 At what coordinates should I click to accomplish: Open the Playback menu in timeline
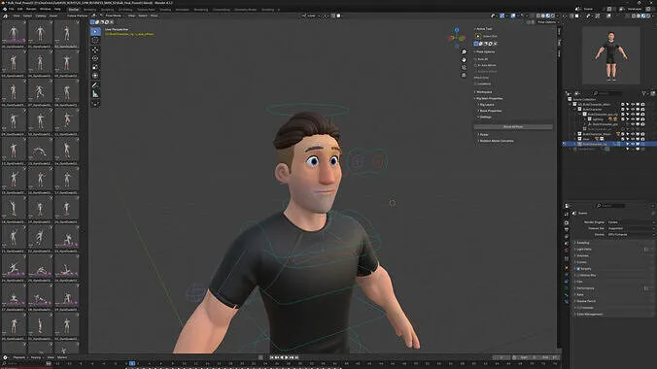click(x=19, y=357)
